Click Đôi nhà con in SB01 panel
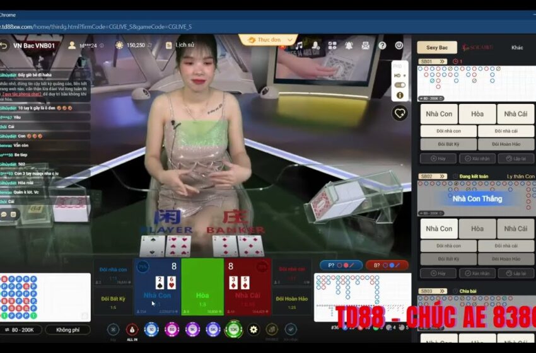Viewport: 536px width, 353px height. tap(448, 131)
